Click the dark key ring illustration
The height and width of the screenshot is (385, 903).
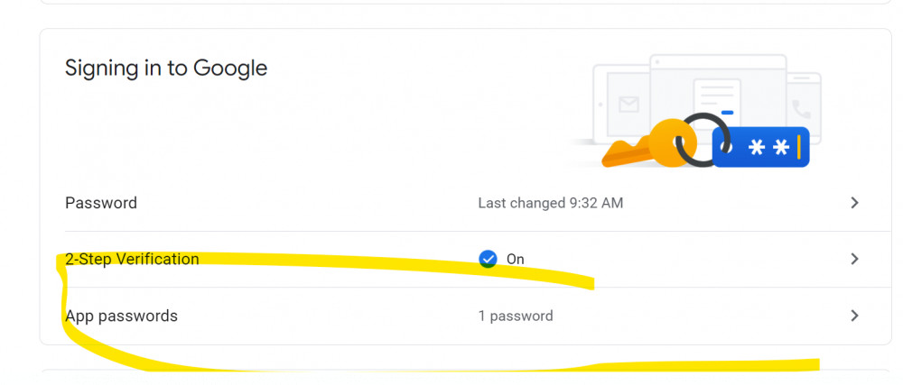703,140
